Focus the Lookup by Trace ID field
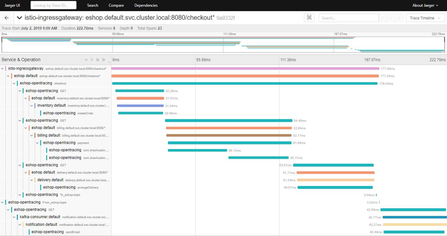 [54, 5]
